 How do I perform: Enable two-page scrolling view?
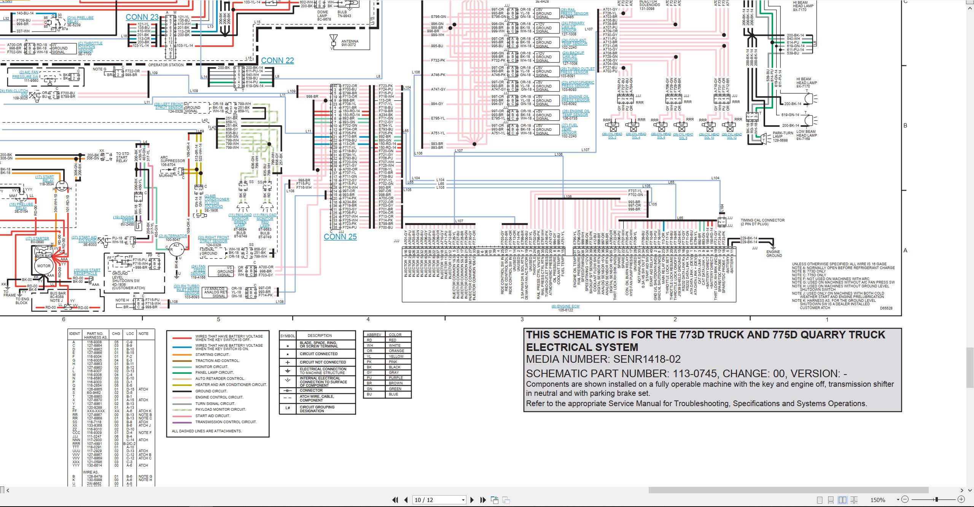[854, 500]
